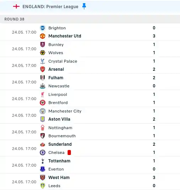Image resolution: width=180 pixels, height=190 pixels.
Task: Click the Manchester Utd club crest
Action: [43, 36]
